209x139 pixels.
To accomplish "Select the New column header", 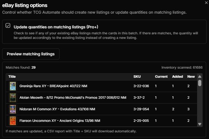I will pos(191,77).
